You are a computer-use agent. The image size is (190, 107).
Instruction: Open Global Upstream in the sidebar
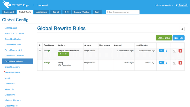tap(12, 67)
